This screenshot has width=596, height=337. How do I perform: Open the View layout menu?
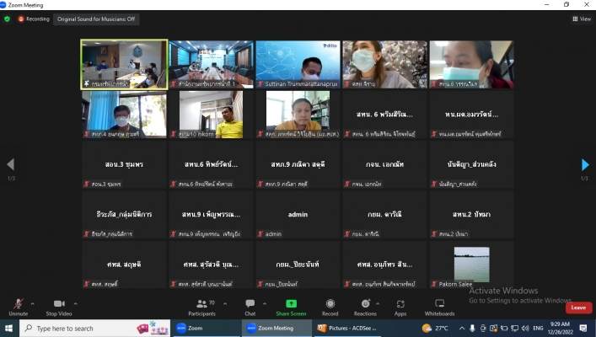pos(582,19)
